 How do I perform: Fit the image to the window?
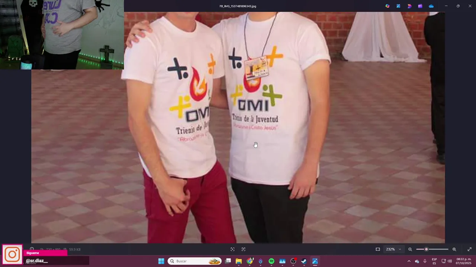point(378,249)
